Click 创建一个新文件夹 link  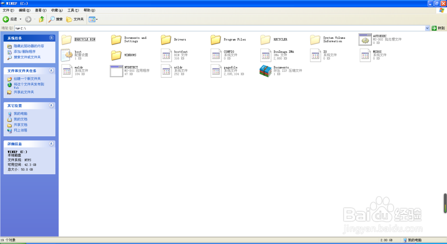point(27,78)
